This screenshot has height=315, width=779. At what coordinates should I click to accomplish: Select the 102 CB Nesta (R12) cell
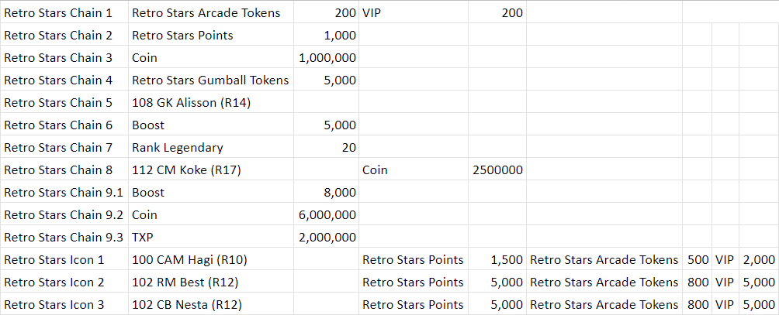[x=210, y=304]
